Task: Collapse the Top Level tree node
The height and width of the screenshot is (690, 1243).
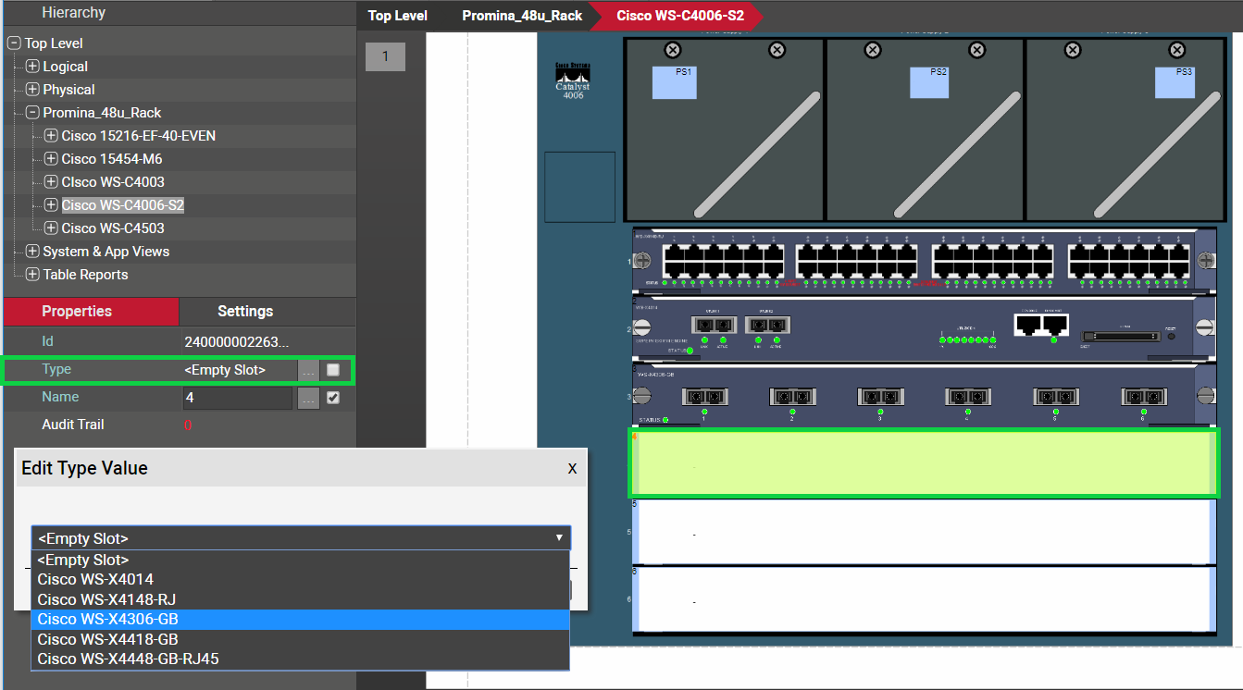Action: coord(14,43)
